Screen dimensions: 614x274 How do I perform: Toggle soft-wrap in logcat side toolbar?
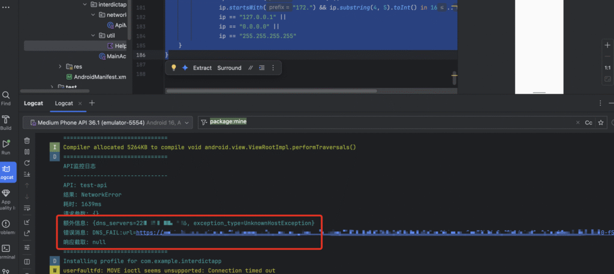click(27, 208)
